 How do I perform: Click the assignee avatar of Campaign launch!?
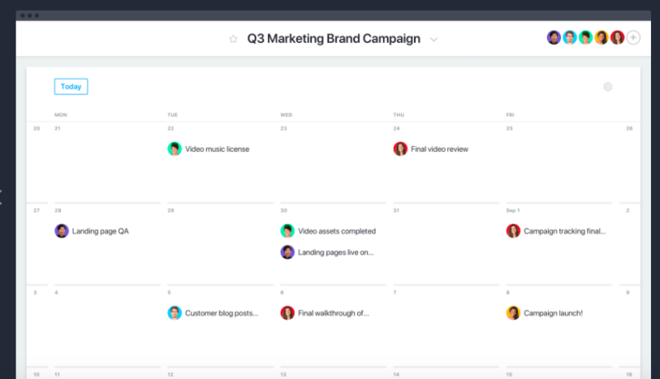pyautogui.click(x=513, y=313)
